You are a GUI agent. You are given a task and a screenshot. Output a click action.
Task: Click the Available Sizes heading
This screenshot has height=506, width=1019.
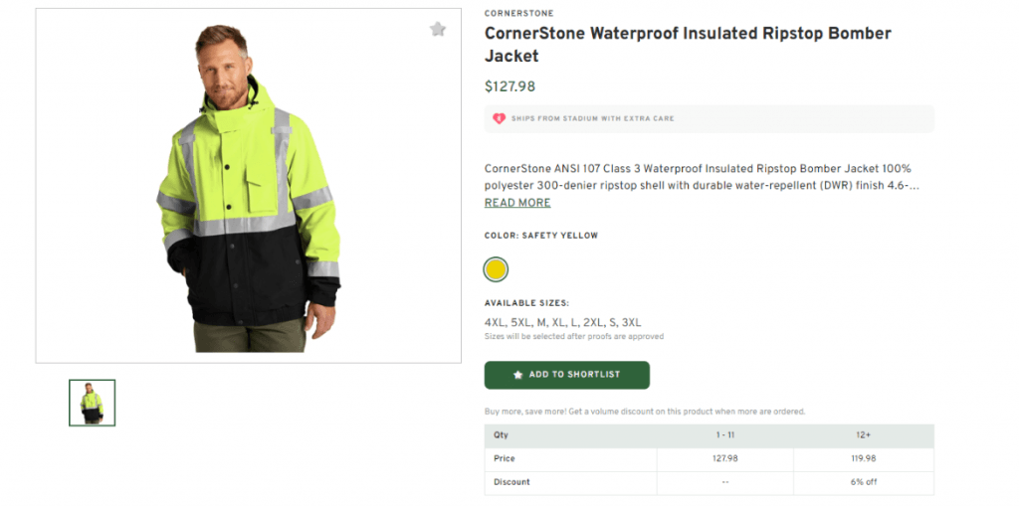(526, 303)
